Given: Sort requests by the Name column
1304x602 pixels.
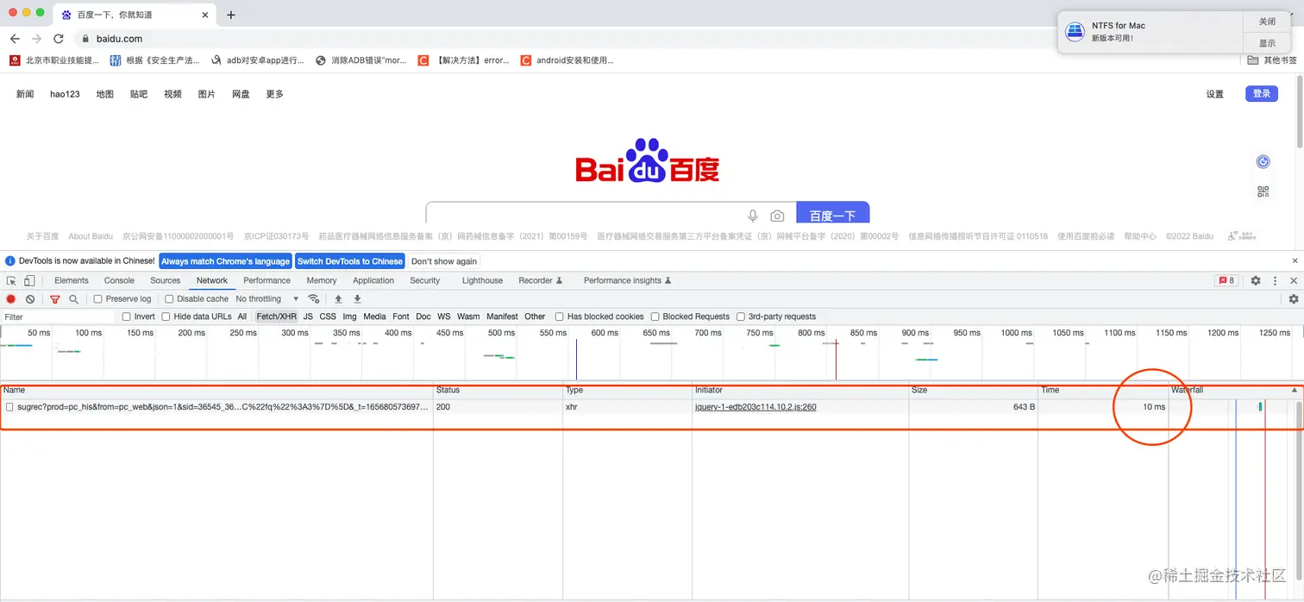Looking at the screenshot, I should (x=216, y=391).
